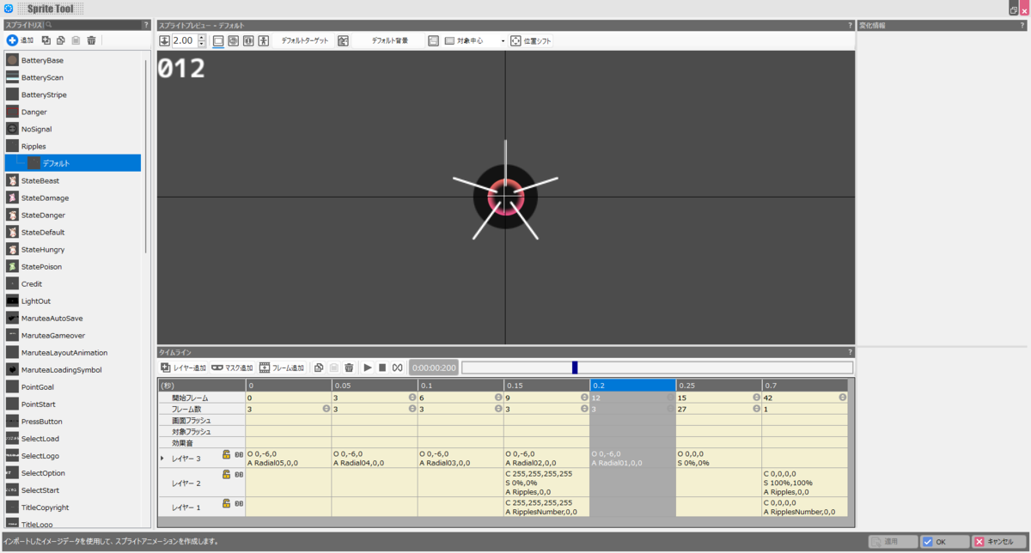1031x553 pixels.
Task: Click the copy frame icon in the timeline toolbar
Action: pyautogui.click(x=319, y=368)
